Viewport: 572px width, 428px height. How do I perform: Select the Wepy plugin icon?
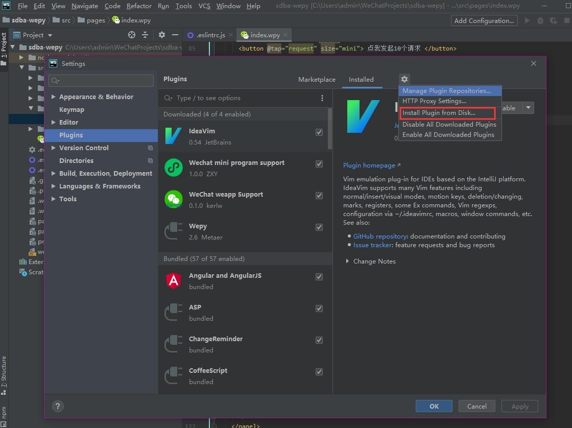pos(173,231)
